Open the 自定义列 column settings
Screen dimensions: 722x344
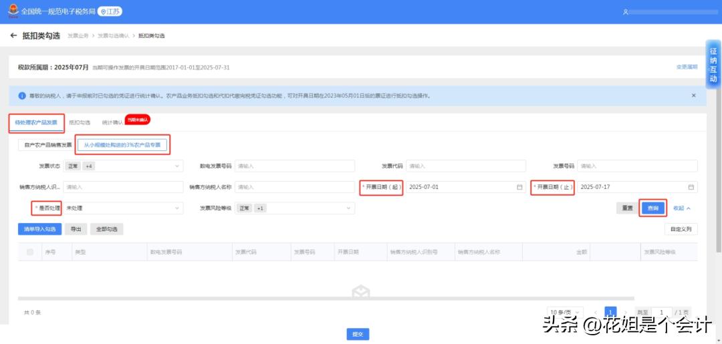coord(681,229)
